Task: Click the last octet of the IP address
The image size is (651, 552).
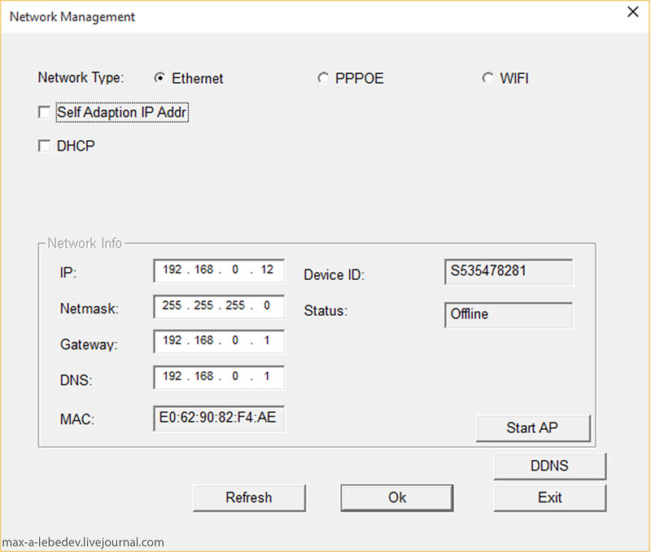Action: (x=268, y=270)
